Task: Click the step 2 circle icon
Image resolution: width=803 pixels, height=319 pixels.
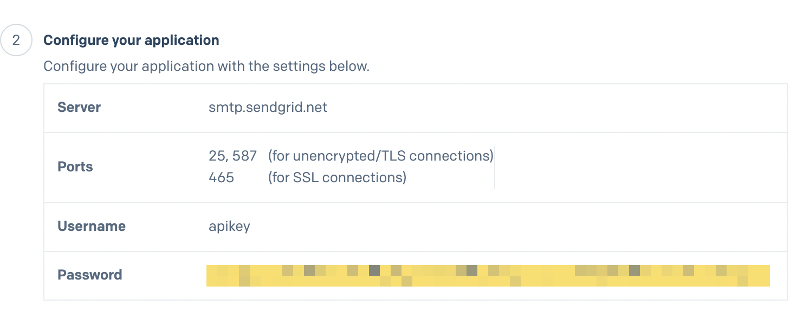Action: pos(16,40)
